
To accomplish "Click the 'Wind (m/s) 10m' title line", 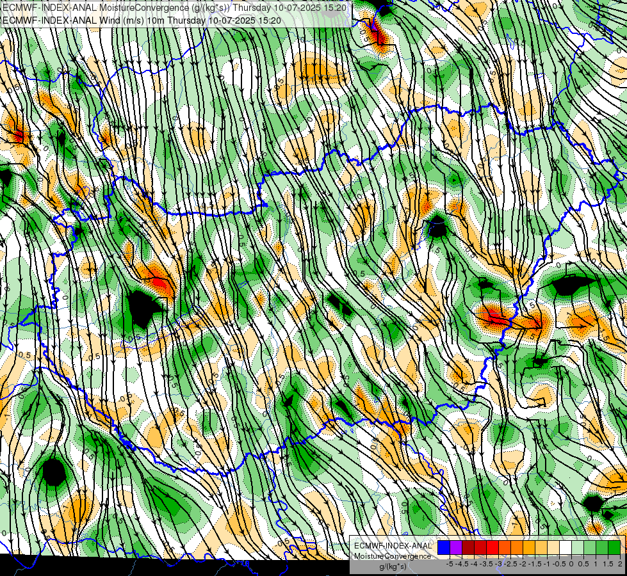I will [x=142, y=20].
